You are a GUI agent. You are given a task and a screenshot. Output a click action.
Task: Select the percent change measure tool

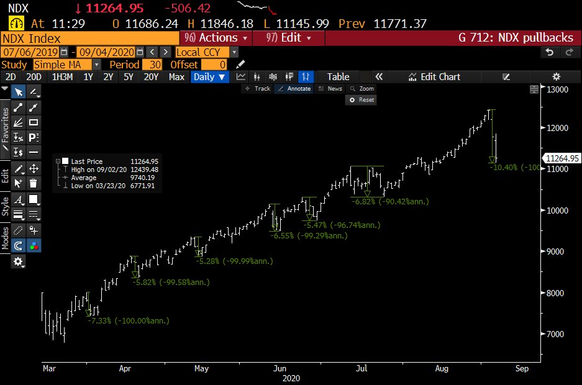(x=18, y=138)
